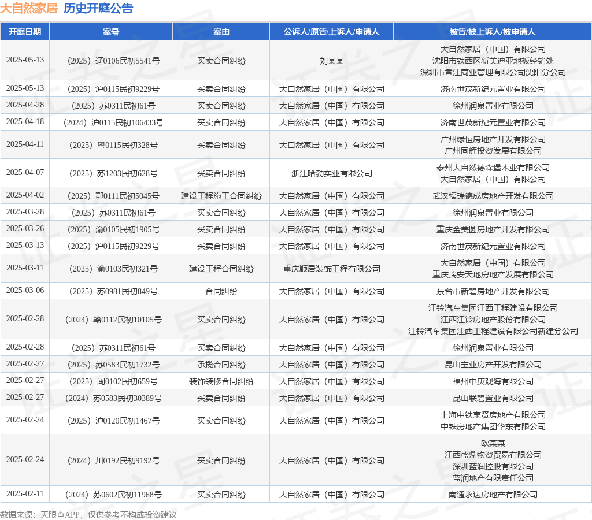Click date 2025-03-26
592x520 pixels.
25,228
